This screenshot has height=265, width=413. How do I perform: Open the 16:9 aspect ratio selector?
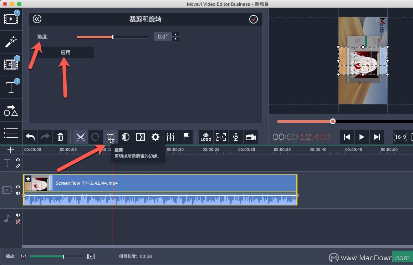click(x=401, y=137)
